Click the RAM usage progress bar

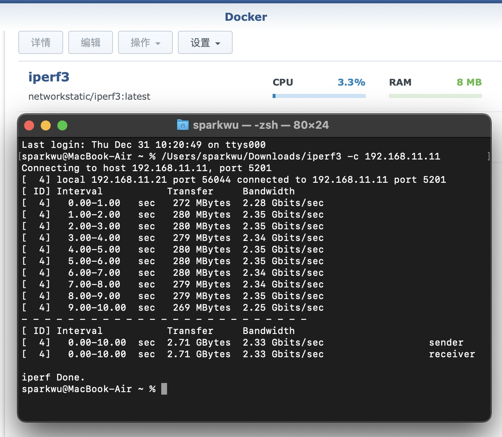tap(435, 96)
